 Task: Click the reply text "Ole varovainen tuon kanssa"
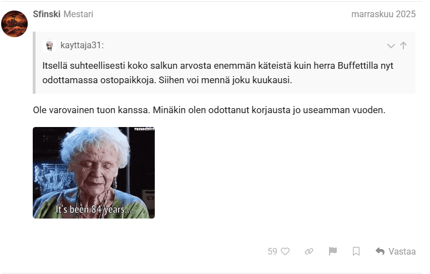click(91, 110)
